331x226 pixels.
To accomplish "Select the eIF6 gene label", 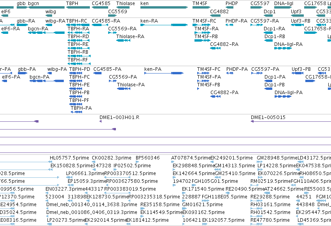I will tap(6, 11).
